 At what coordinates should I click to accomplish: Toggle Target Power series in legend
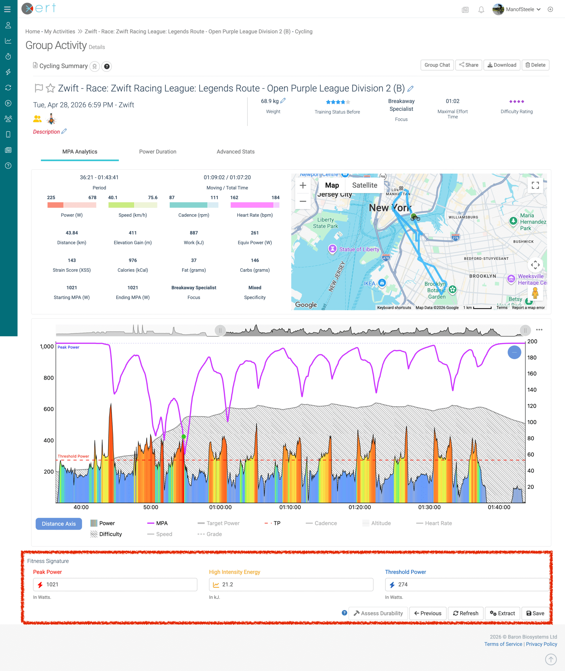click(219, 523)
